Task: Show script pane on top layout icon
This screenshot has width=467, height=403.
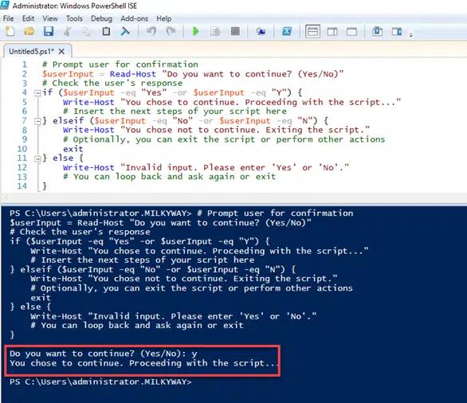Action: point(312,31)
